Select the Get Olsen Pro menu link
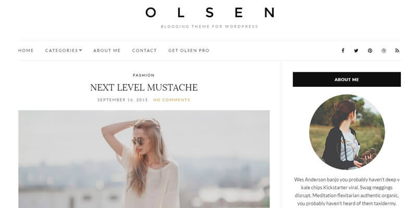 click(x=189, y=50)
